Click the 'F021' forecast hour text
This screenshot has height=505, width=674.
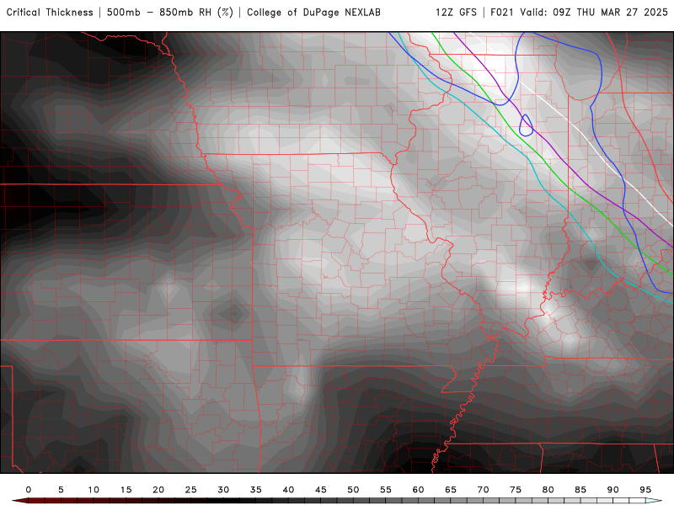coord(502,13)
